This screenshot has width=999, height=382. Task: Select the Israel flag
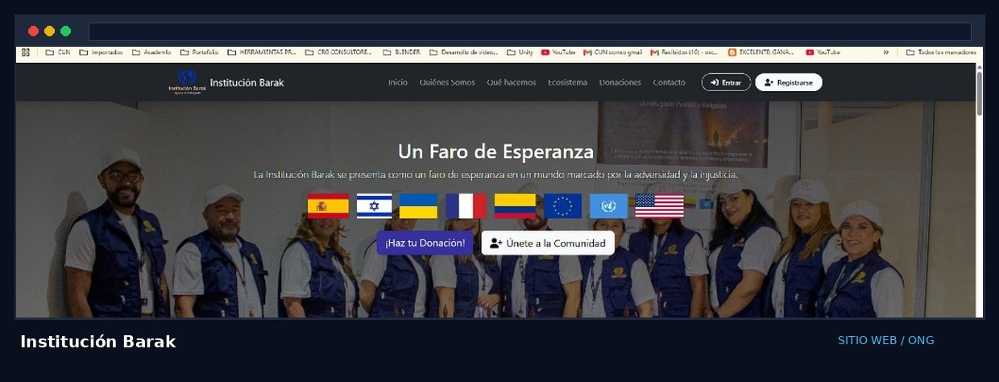[x=374, y=206]
